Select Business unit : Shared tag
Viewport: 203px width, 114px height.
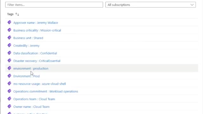point(28,38)
